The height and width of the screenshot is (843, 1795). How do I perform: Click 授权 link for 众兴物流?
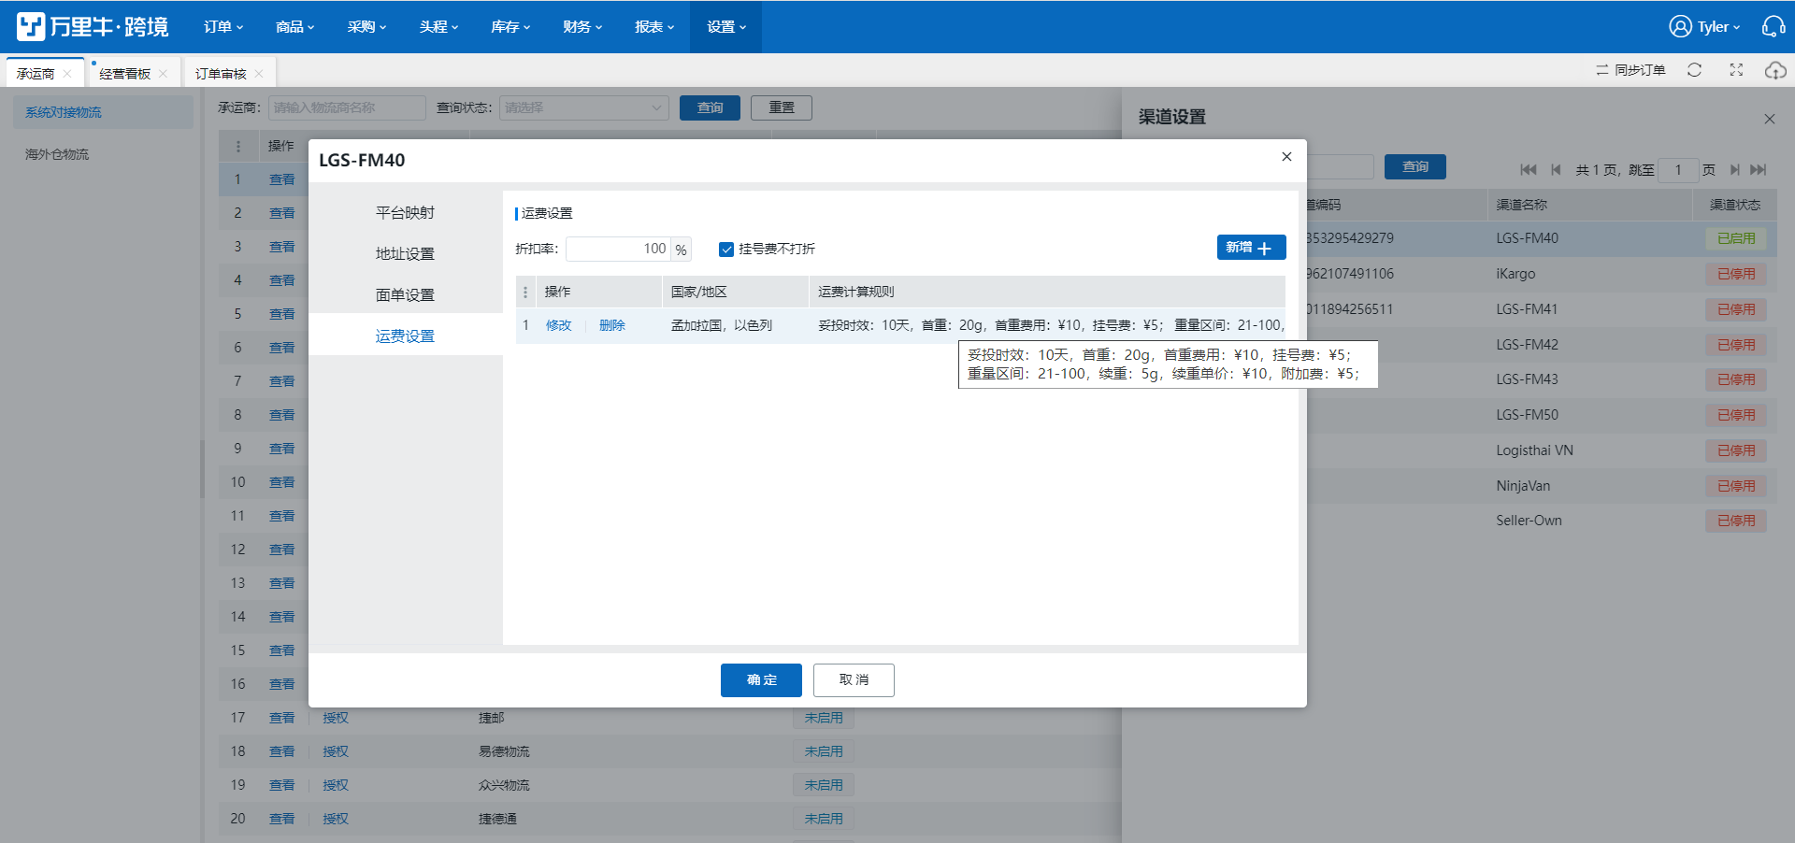tap(335, 785)
